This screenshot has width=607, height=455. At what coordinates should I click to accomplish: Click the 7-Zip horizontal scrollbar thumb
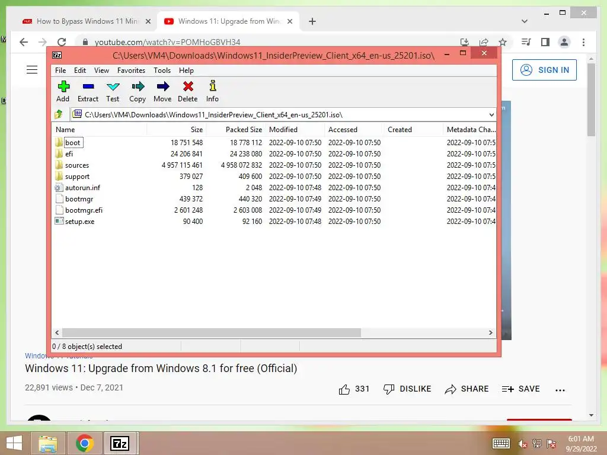click(212, 333)
